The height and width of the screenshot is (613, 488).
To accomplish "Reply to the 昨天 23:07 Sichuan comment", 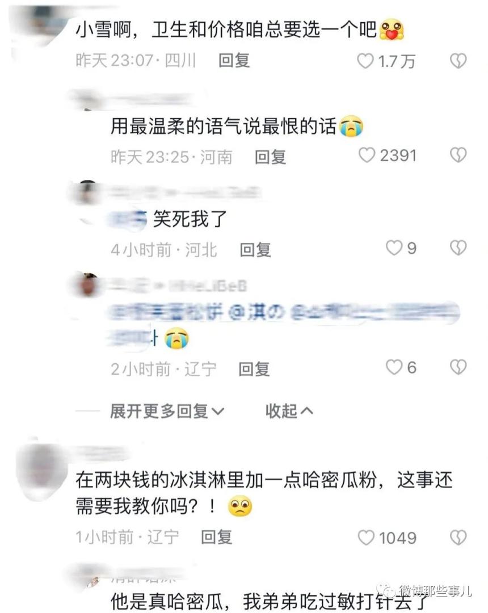I will click(x=234, y=61).
